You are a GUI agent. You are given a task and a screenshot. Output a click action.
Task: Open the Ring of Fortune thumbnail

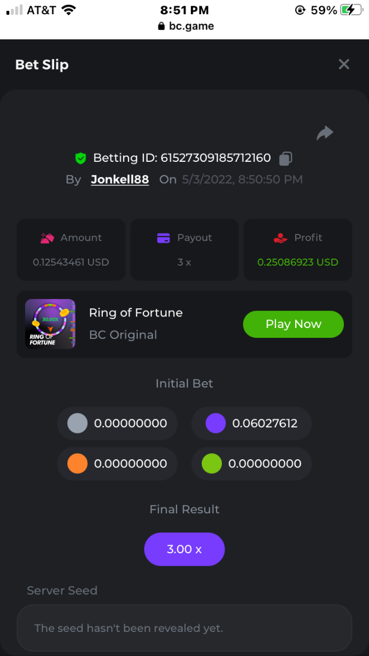coord(50,324)
